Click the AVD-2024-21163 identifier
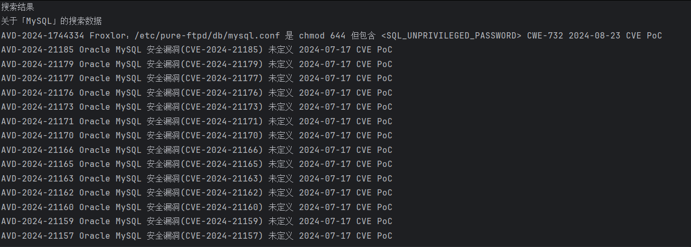 37,179
